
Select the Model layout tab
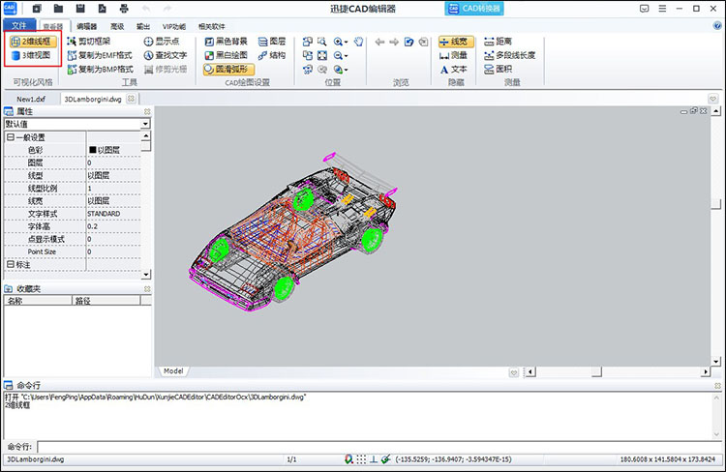pyautogui.click(x=173, y=371)
